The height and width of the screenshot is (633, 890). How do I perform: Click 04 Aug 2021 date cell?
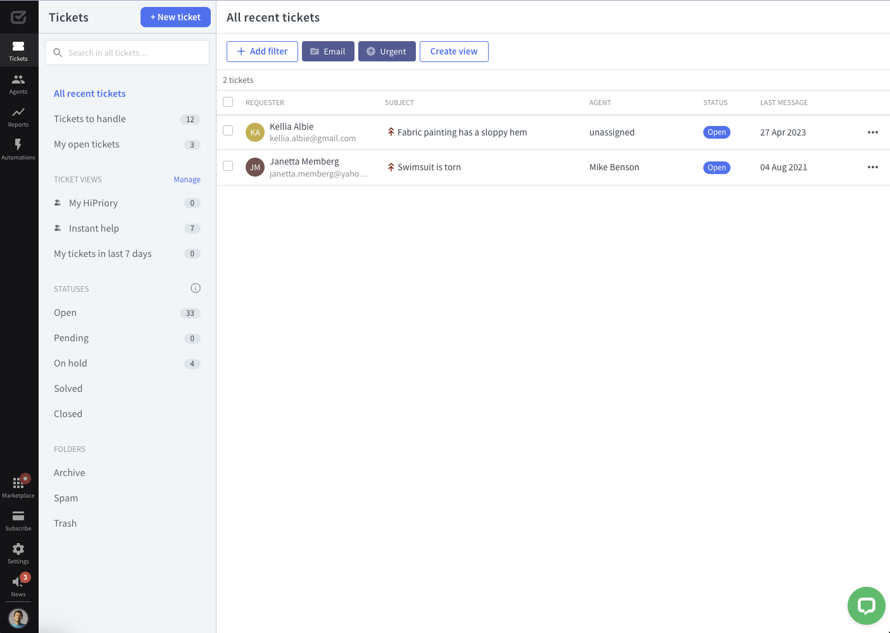coord(784,167)
